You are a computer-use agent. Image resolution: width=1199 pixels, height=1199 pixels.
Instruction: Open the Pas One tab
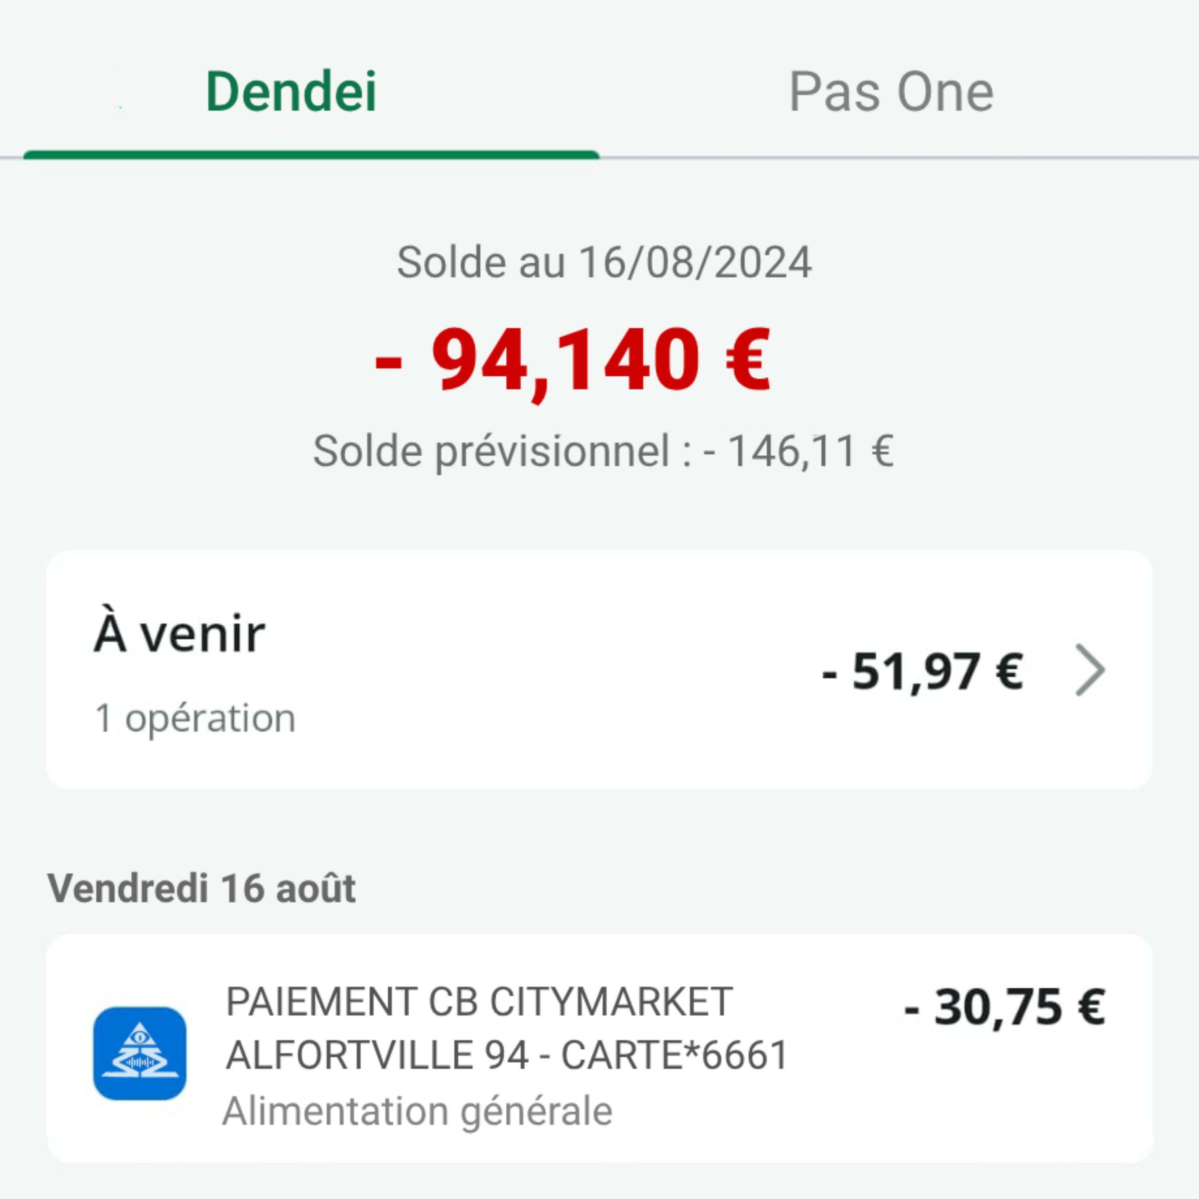coord(890,92)
